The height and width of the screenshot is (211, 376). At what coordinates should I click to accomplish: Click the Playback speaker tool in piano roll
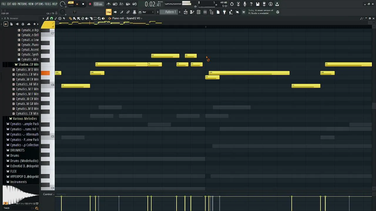103,18
